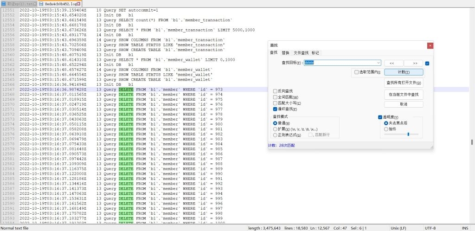
Task: Adjust the transparency slider handle
Action: click(408, 134)
